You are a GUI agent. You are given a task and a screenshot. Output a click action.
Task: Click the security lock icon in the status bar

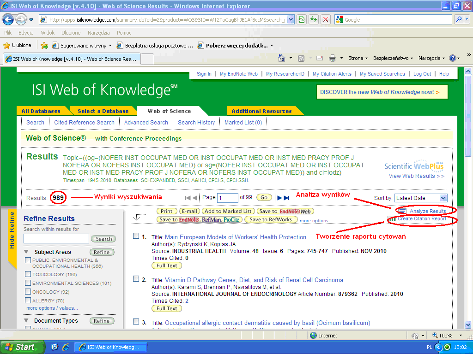pos(415,336)
